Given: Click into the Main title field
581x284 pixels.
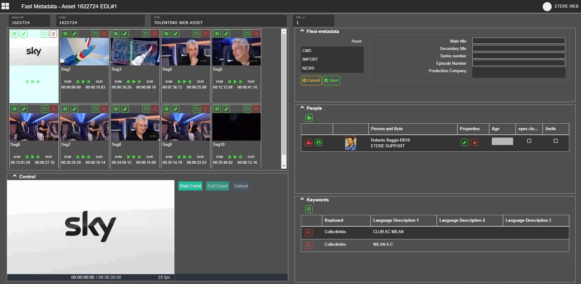Looking at the screenshot, I should (518, 41).
